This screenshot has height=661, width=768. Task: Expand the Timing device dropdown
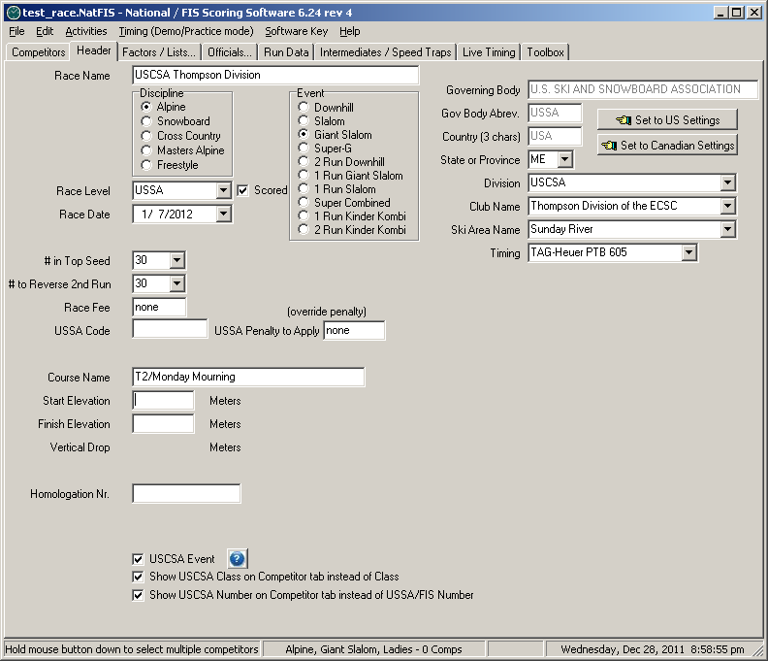point(688,252)
